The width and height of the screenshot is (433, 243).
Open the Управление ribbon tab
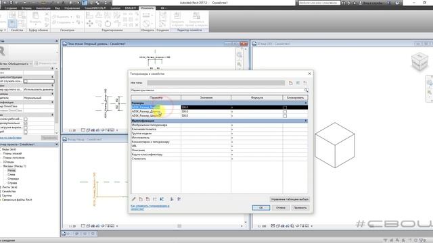[72, 8]
